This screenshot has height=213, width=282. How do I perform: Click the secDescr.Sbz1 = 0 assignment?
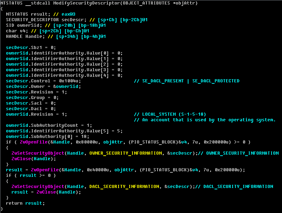click(x=31, y=48)
